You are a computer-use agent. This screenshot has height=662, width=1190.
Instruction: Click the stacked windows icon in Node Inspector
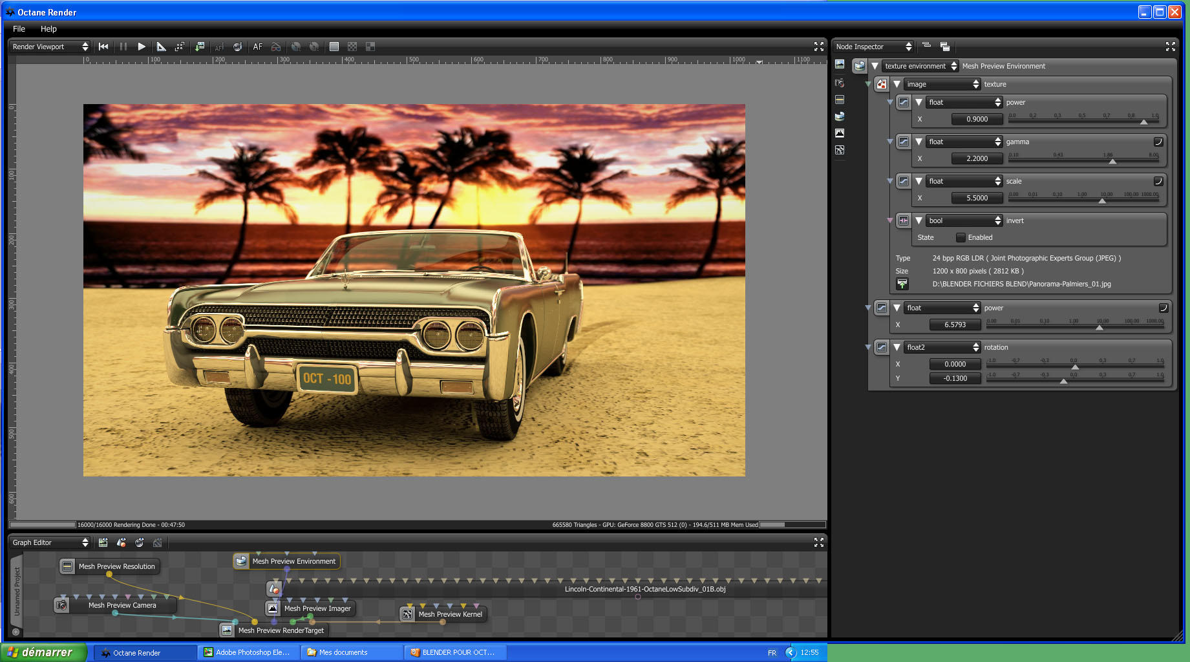point(945,47)
